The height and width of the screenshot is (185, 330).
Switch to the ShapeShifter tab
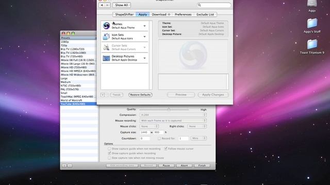124,14
